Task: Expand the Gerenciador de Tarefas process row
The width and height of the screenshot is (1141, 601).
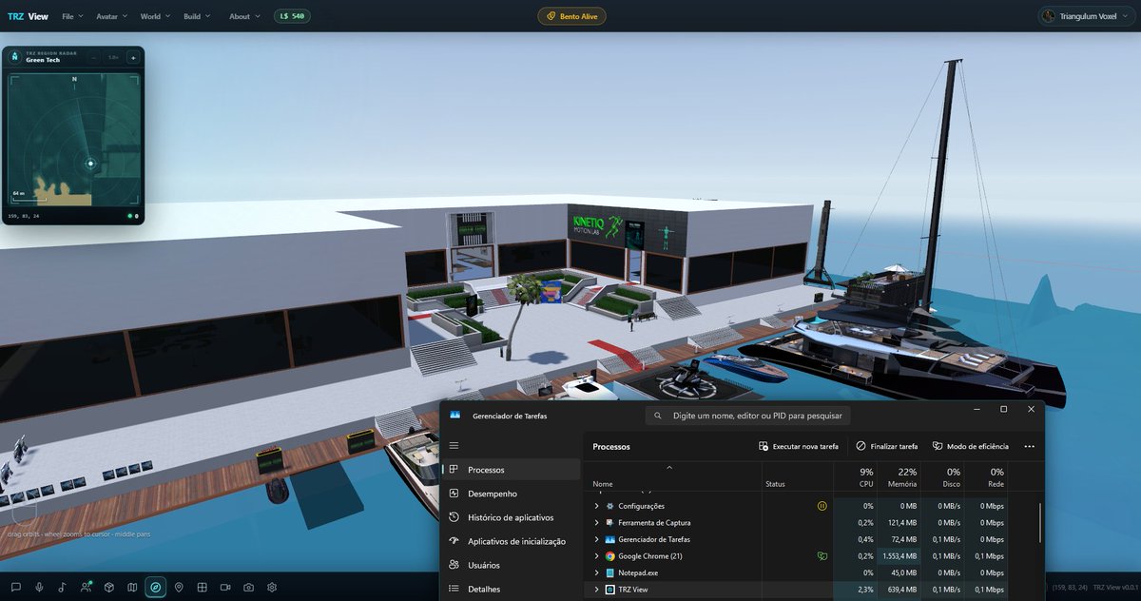Action: [x=597, y=539]
